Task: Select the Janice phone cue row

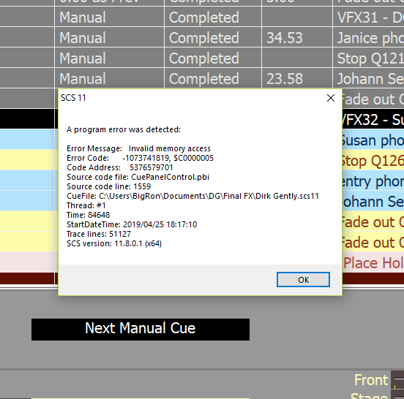Action: point(202,37)
